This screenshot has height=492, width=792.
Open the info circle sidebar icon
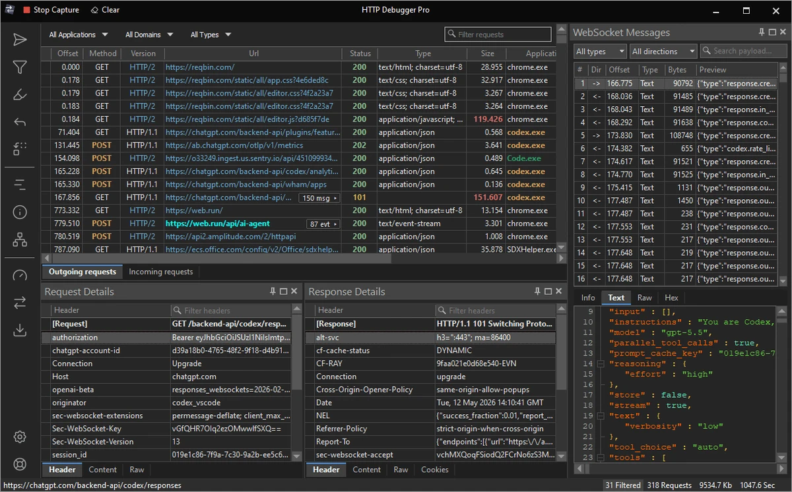pyautogui.click(x=20, y=212)
